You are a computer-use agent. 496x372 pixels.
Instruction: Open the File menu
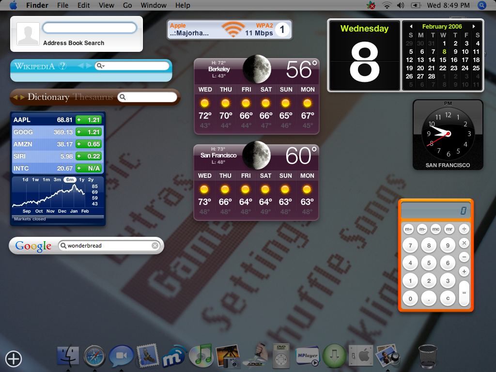(x=62, y=5)
